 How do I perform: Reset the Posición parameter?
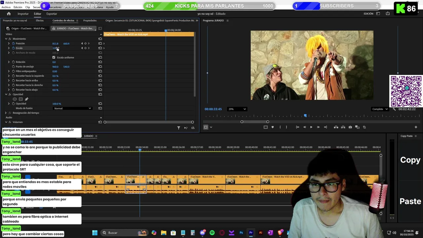pos(100,43)
